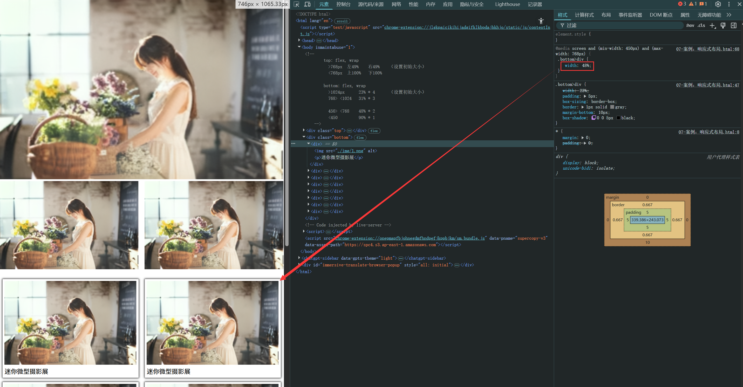Screen dimensions: 743x387
Task: Toggle the :hov element state panel
Action: pos(690,26)
